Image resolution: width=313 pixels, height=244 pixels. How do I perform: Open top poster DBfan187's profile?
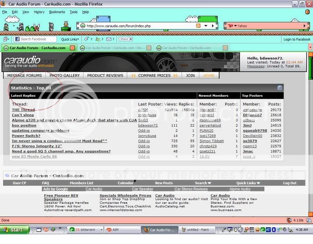252,115
